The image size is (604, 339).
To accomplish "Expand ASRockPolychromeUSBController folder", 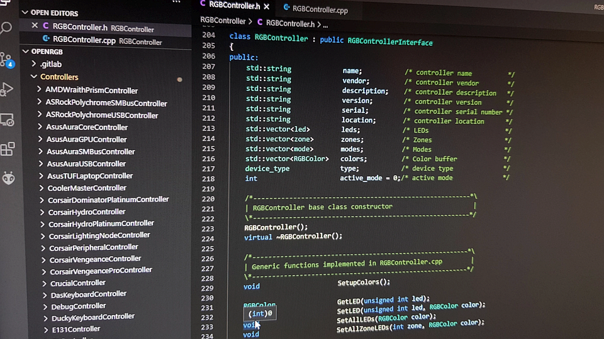I will pos(40,114).
